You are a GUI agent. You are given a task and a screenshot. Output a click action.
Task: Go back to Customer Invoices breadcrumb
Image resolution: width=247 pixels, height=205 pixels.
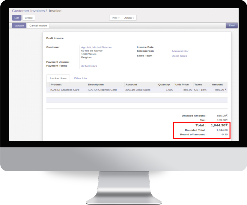click(x=28, y=11)
